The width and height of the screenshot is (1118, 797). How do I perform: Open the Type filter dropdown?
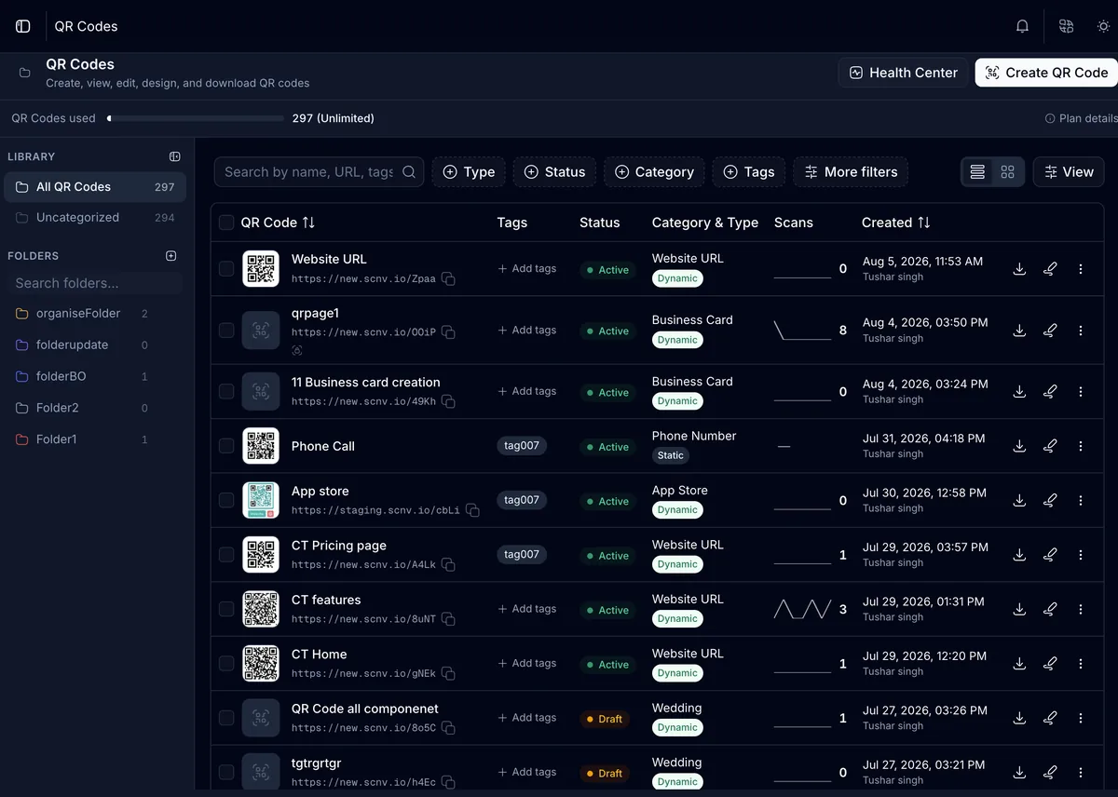469,172
